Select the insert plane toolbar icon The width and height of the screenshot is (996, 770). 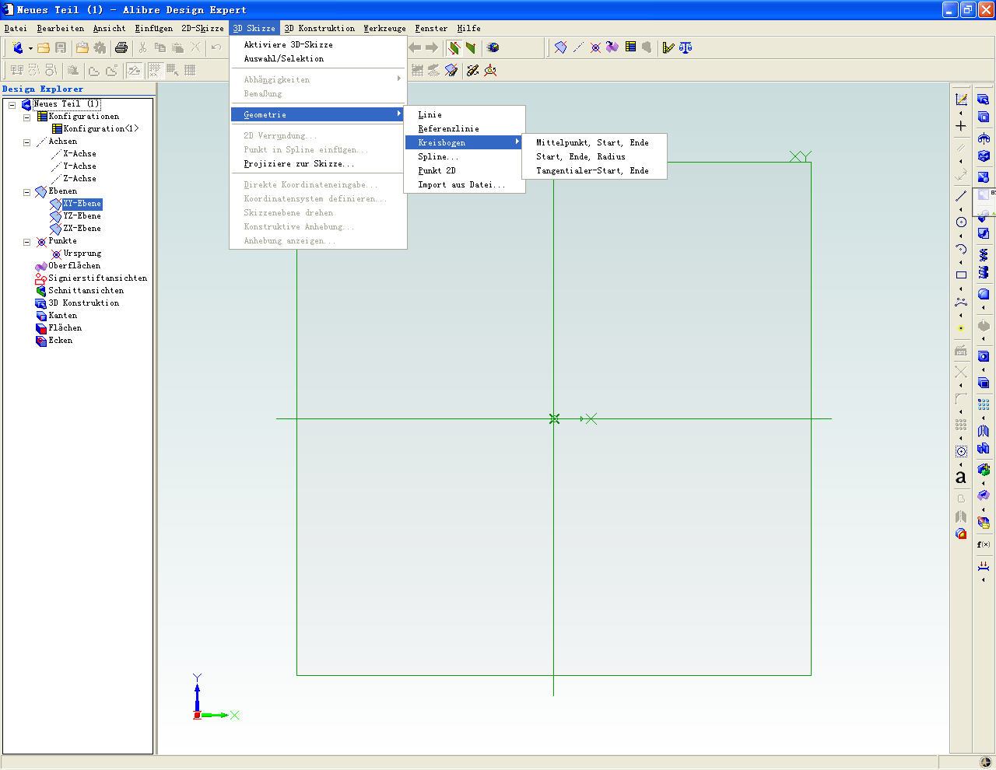(561, 47)
